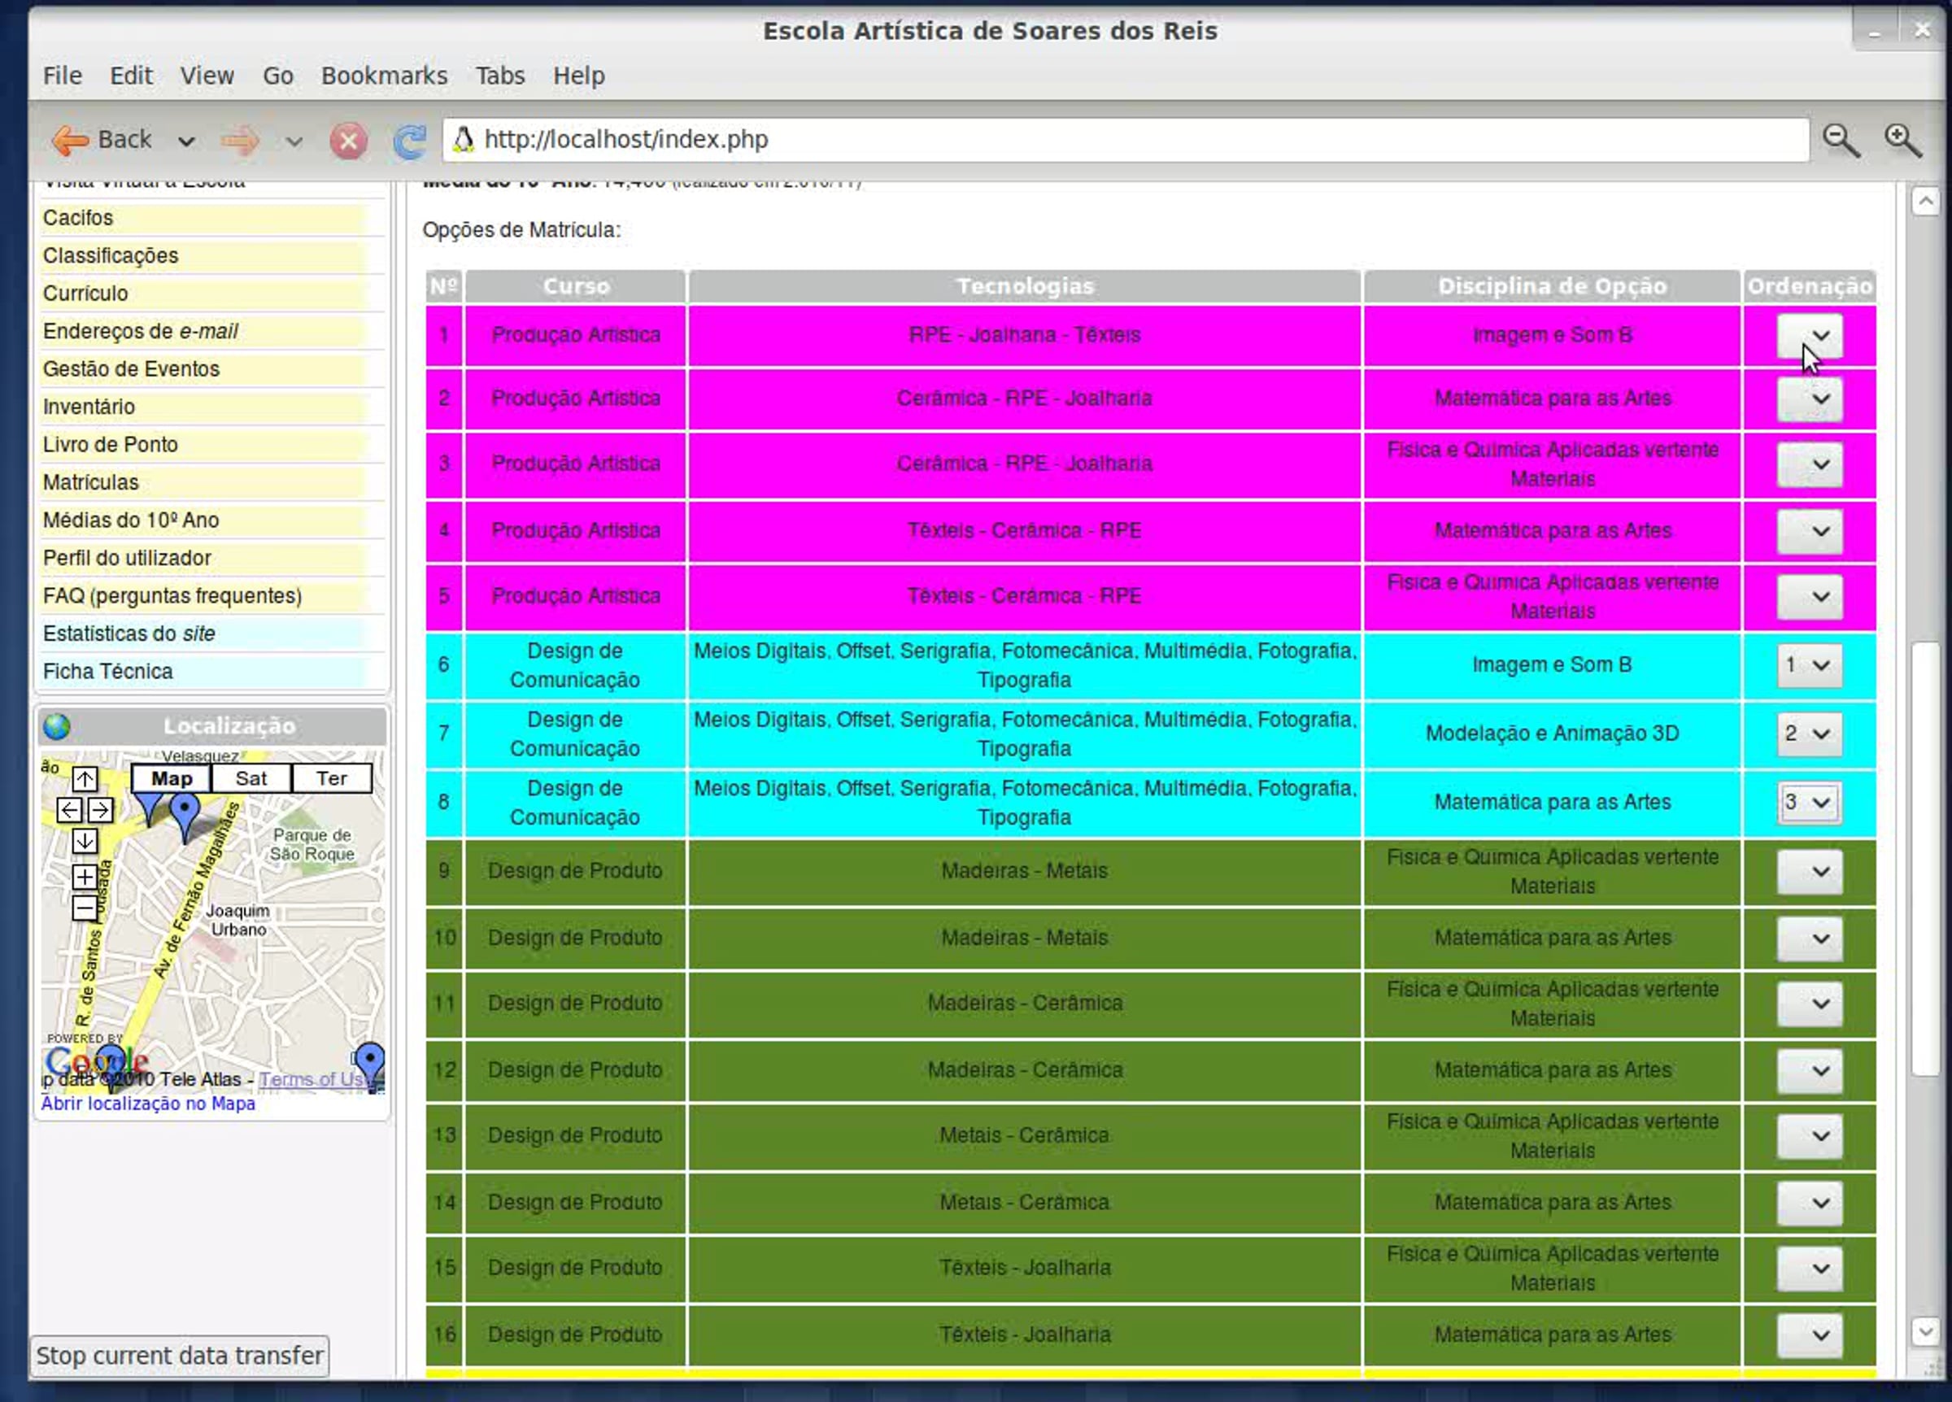Open Ficha Técnica link

pos(107,673)
